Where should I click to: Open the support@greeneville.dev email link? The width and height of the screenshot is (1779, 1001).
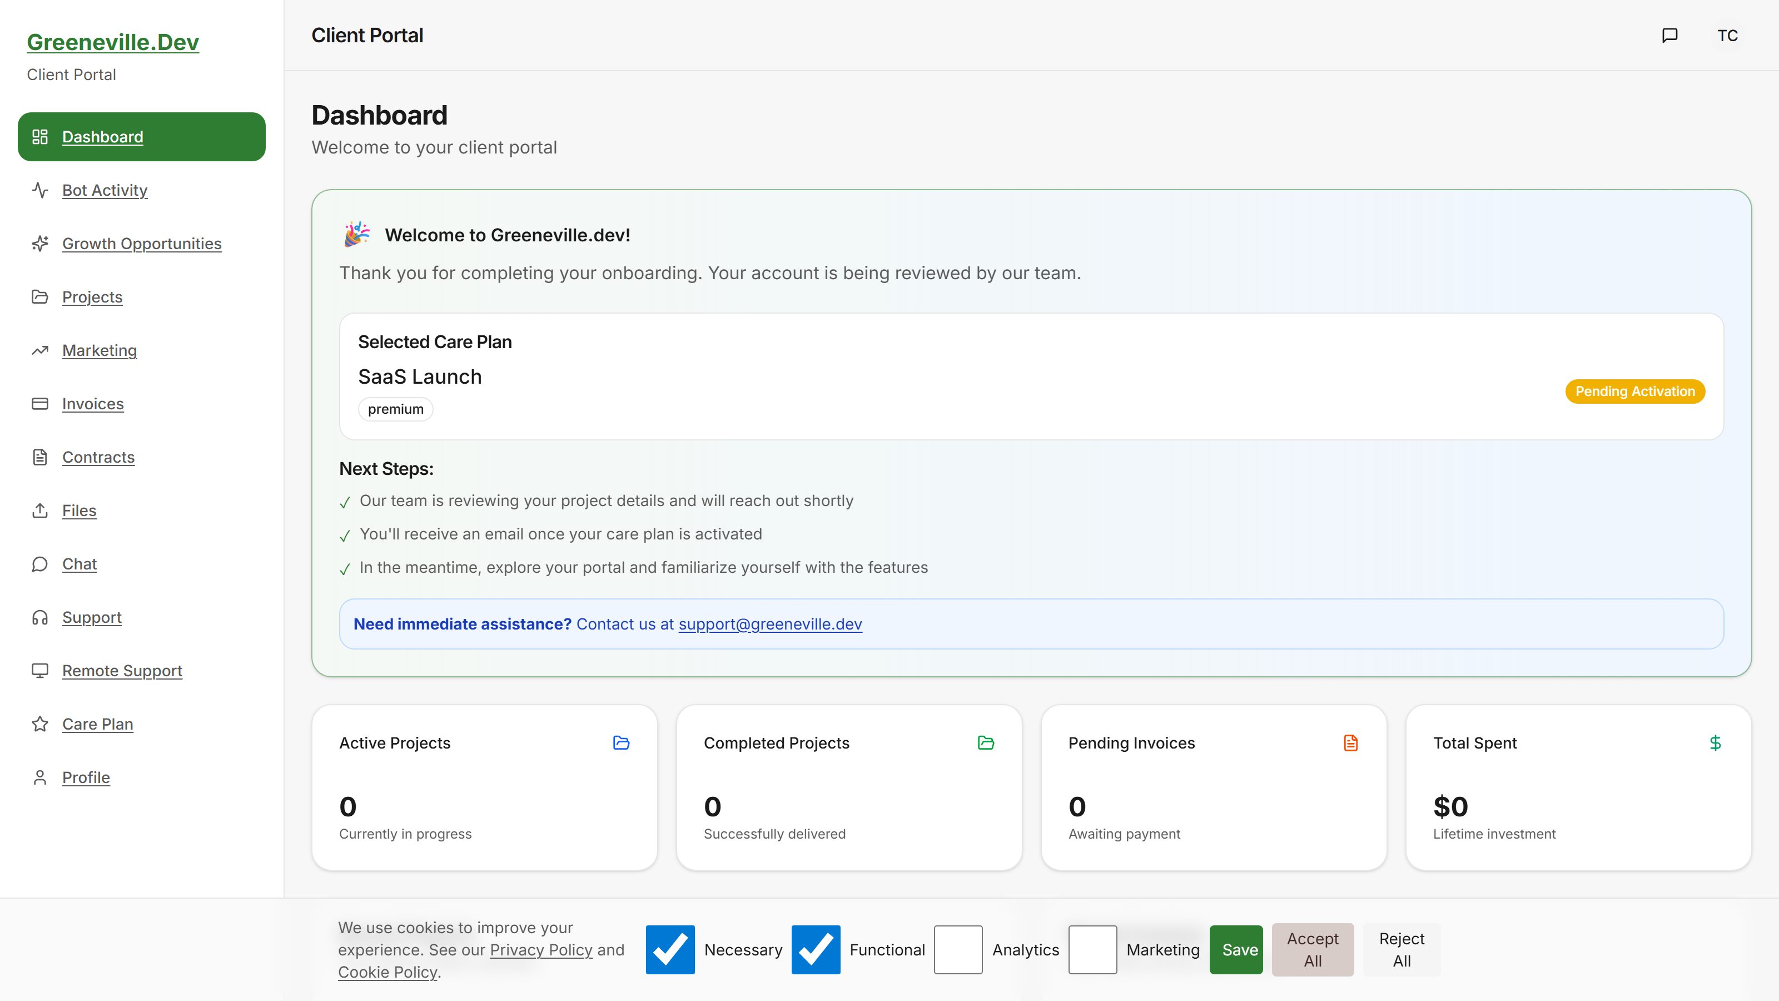[x=770, y=624]
